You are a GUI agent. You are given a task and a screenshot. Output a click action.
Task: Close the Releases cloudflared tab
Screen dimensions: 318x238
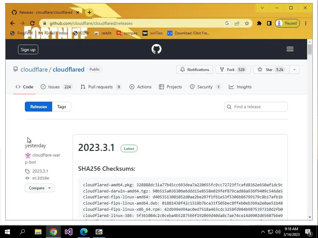coord(77,12)
